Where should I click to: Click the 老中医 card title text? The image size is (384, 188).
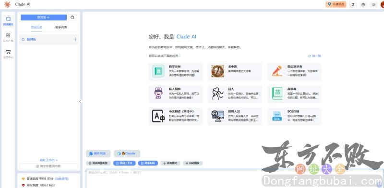pyautogui.click(x=233, y=66)
